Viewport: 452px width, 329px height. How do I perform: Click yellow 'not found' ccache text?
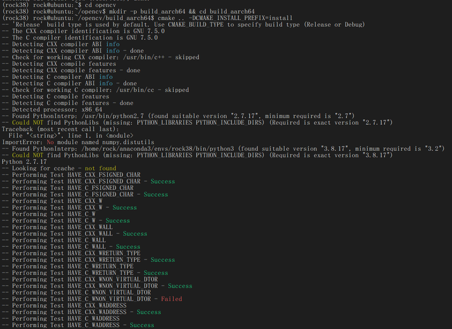coord(100,168)
